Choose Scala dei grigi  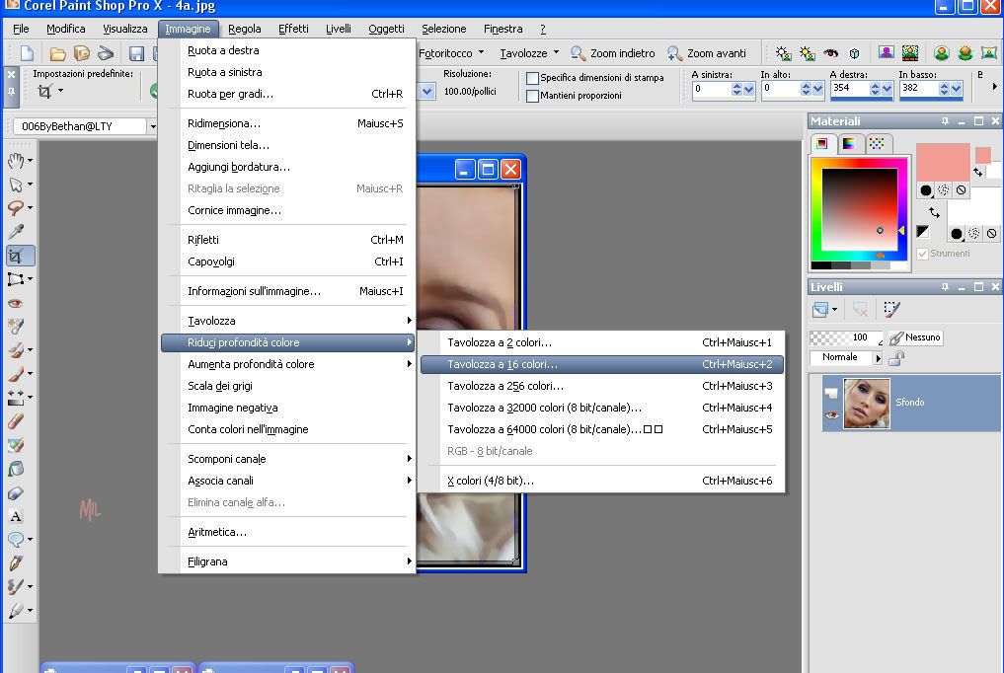coord(287,386)
